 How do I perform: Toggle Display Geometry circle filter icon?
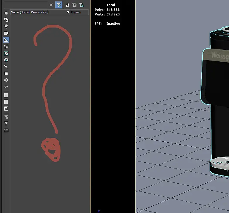6,13
